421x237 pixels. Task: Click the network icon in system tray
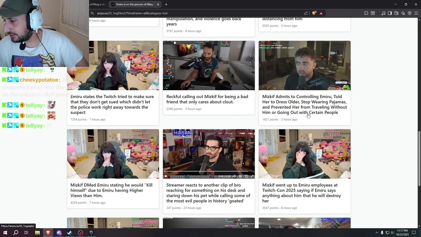pos(387,233)
